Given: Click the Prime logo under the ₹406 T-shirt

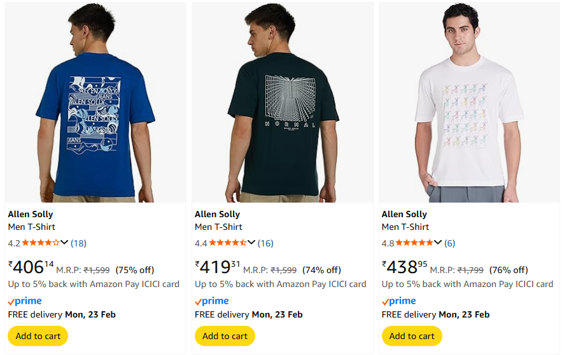Looking at the screenshot, I should click(25, 301).
